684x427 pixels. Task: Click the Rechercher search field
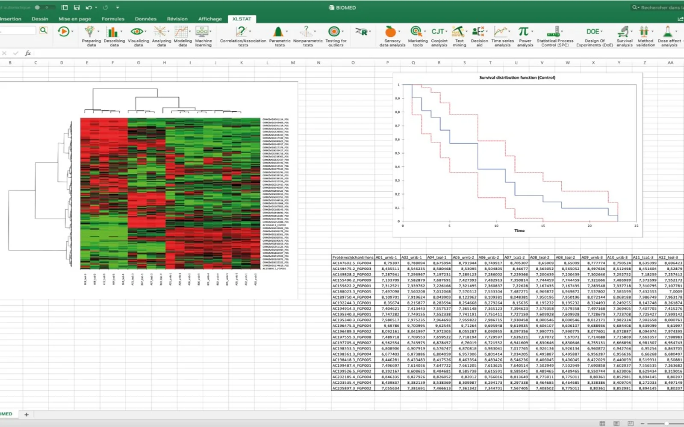pyautogui.click(x=658, y=7)
